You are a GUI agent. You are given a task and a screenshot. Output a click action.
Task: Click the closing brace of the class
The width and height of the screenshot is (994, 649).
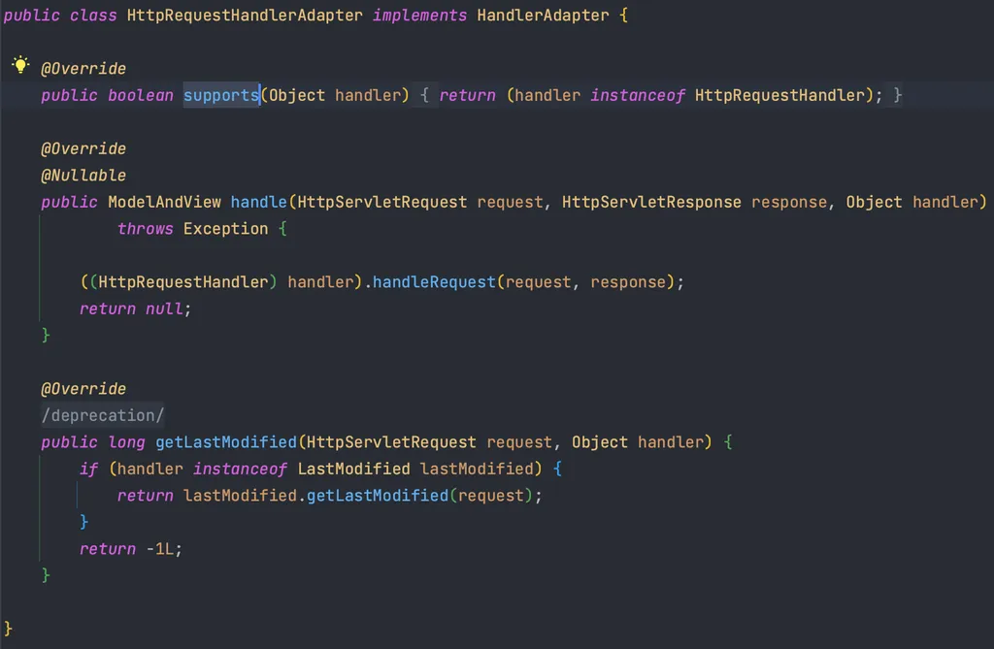click(8, 629)
